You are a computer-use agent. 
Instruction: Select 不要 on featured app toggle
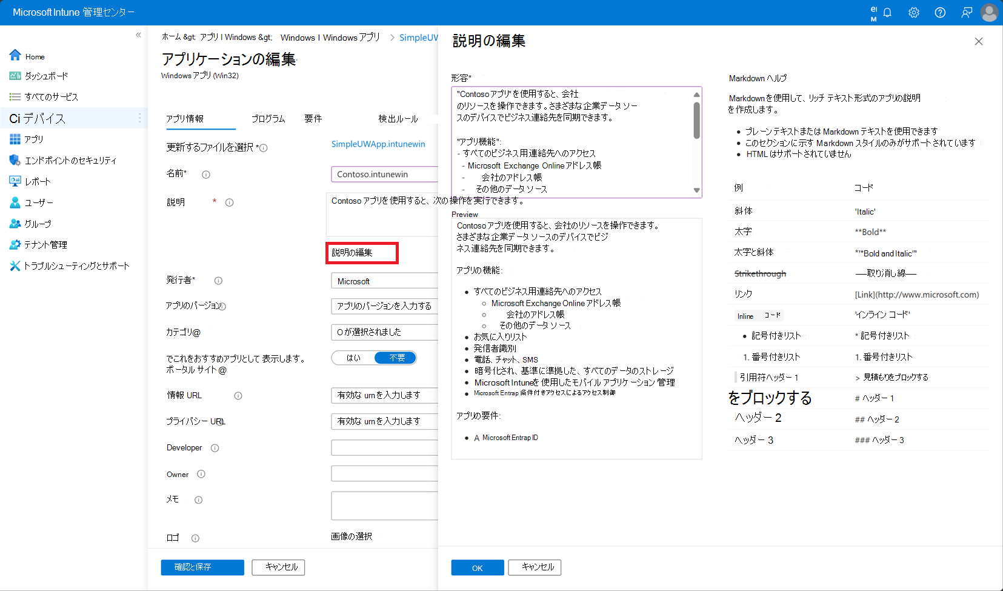pos(396,358)
